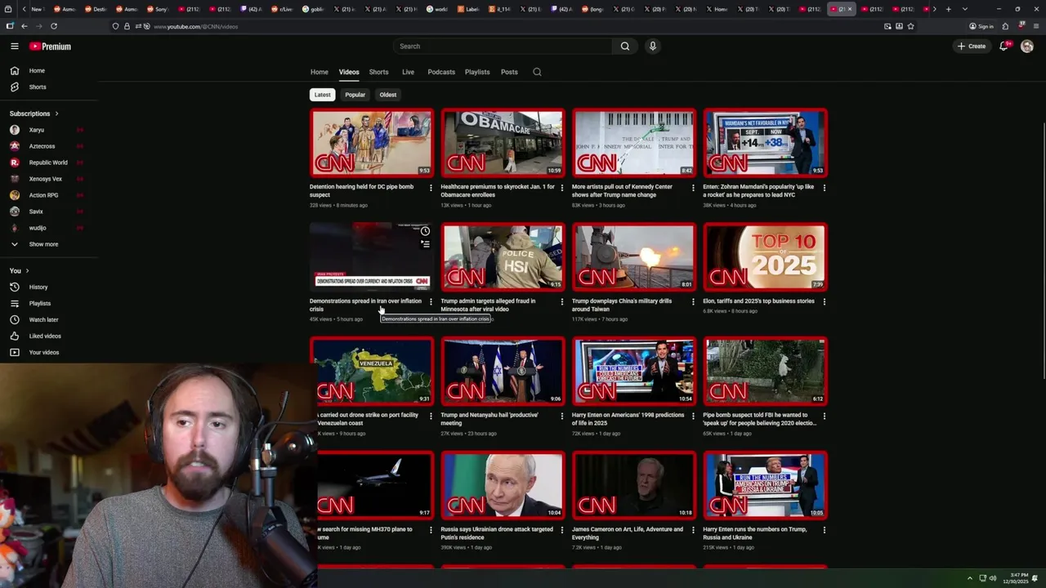Open the account avatar menu
This screenshot has width=1046, height=588.
tap(1027, 47)
